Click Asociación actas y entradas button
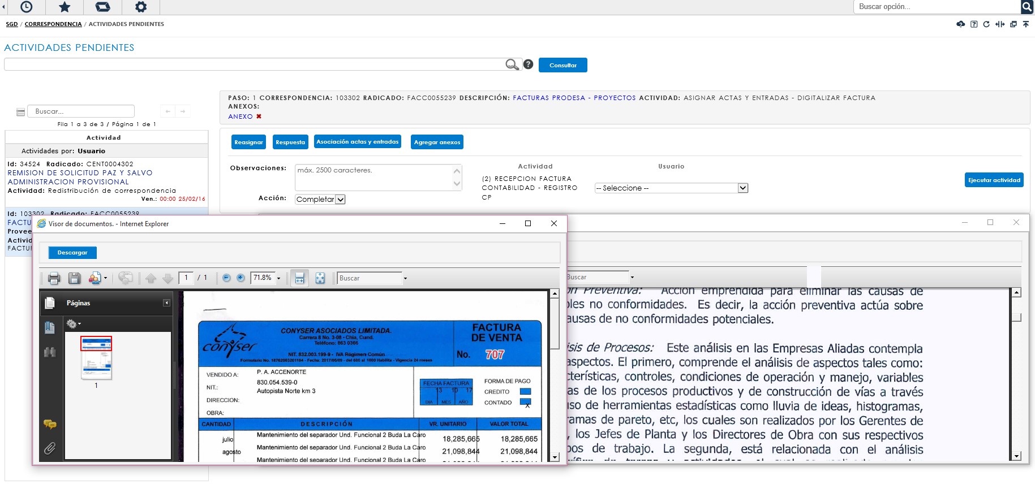 pyautogui.click(x=358, y=141)
